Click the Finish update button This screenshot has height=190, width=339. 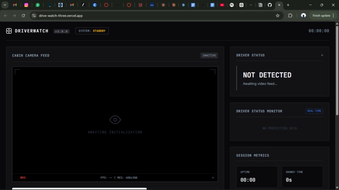click(321, 16)
